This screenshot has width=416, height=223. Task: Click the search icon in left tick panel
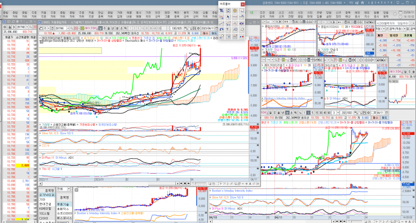(30, 27)
